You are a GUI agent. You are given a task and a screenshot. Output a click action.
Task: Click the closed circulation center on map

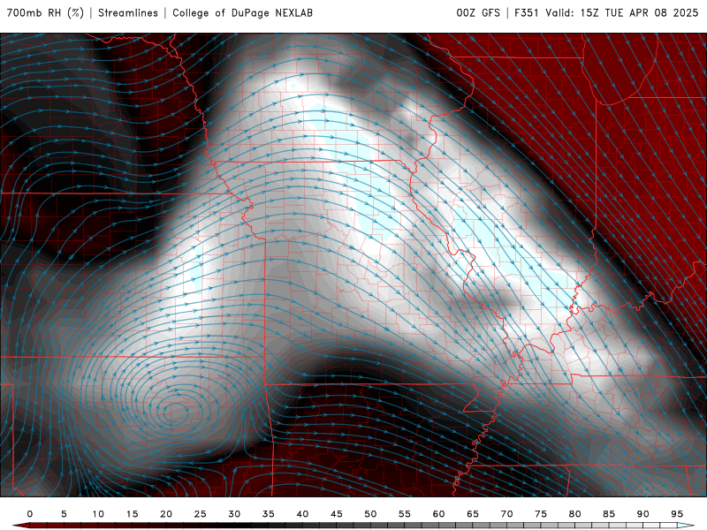tap(176, 411)
